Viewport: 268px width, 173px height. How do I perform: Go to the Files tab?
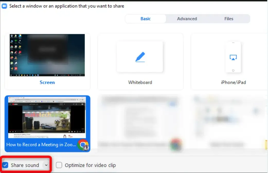point(229,19)
